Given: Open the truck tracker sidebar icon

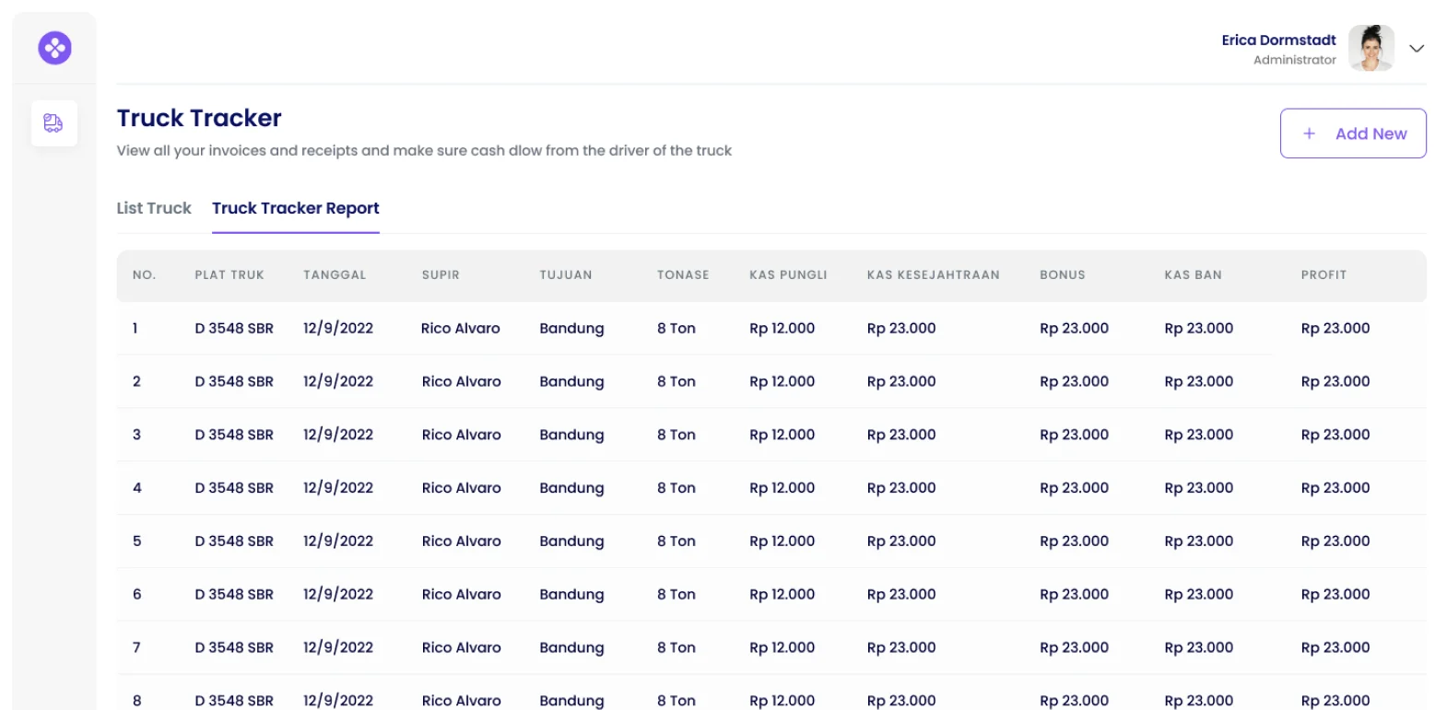Looking at the screenshot, I should pyautogui.click(x=53, y=123).
